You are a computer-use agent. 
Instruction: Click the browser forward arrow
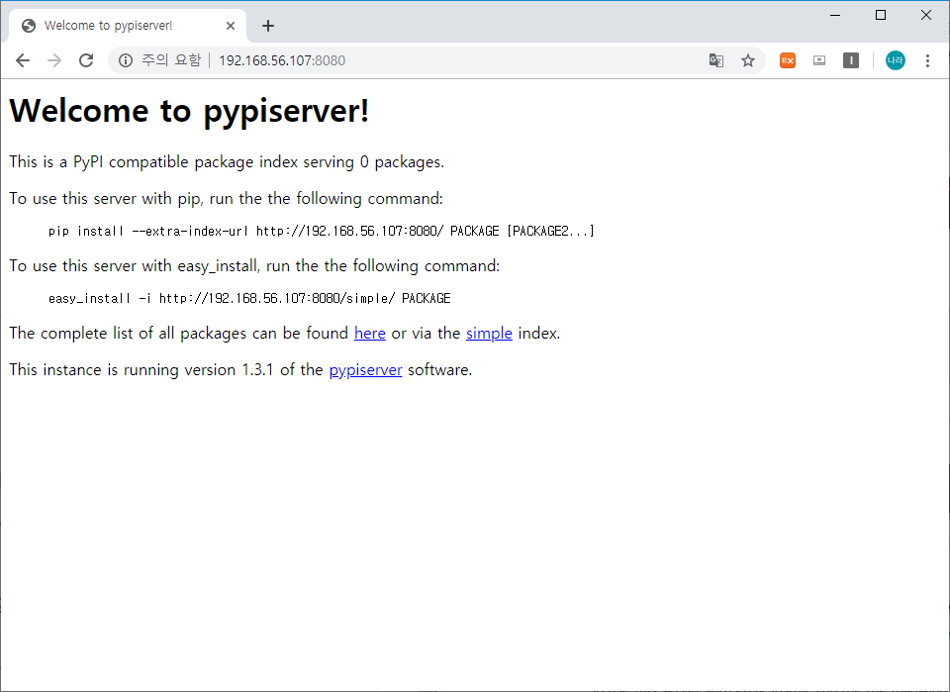tap(54, 60)
